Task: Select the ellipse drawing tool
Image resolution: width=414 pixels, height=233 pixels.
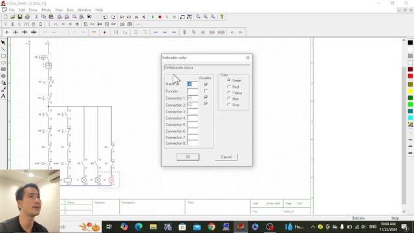Action: [x=3, y=63]
